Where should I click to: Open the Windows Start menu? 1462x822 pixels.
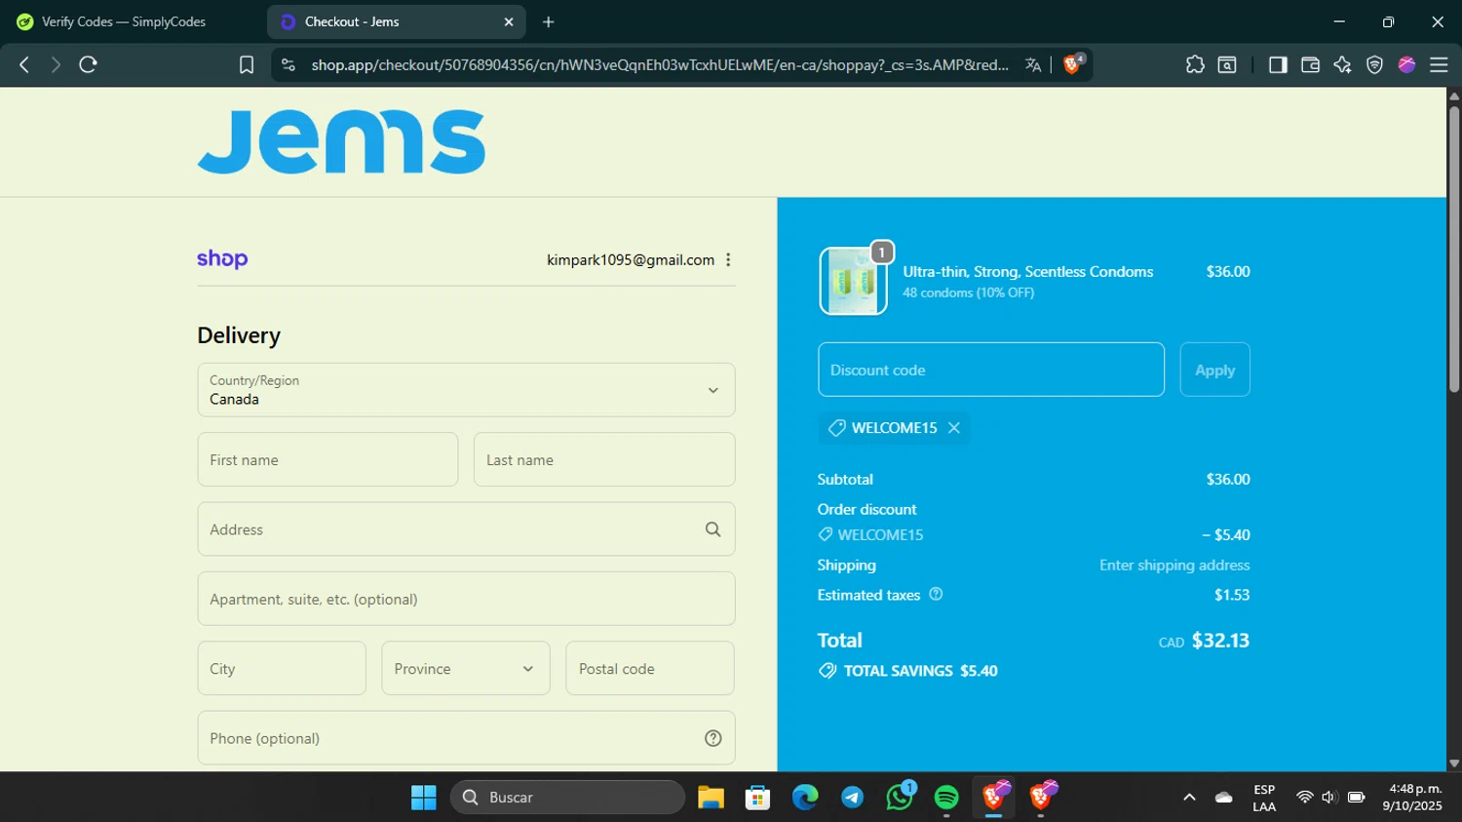pyautogui.click(x=424, y=798)
